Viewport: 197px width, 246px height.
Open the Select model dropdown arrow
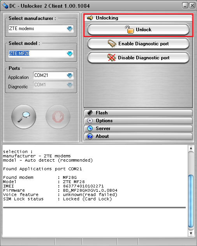[70, 53]
